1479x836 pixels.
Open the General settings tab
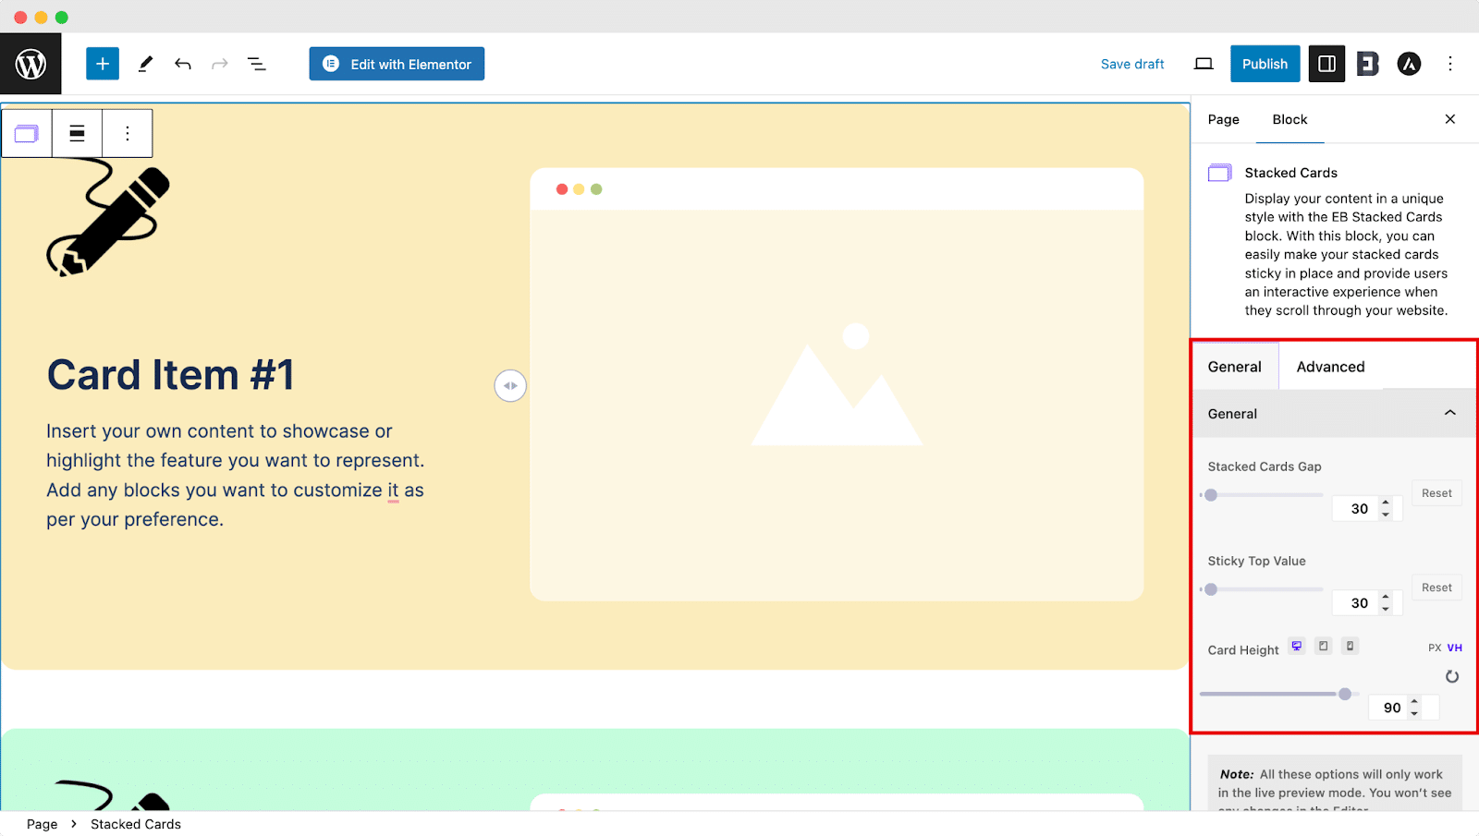coord(1235,367)
